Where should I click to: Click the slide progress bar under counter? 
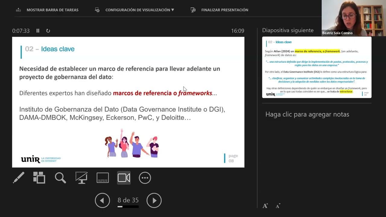pyautogui.click(x=128, y=207)
